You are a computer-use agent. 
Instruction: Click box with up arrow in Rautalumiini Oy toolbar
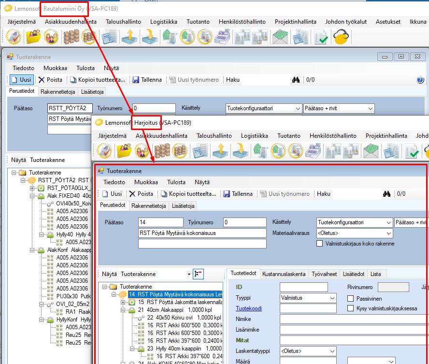pyautogui.click(x=129, y=37)
